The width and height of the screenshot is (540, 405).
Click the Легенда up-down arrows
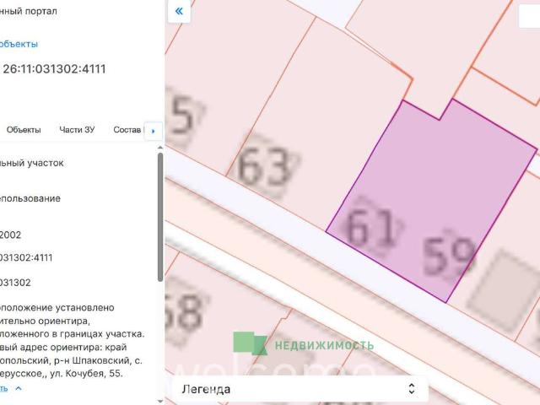tap(411, 389)
